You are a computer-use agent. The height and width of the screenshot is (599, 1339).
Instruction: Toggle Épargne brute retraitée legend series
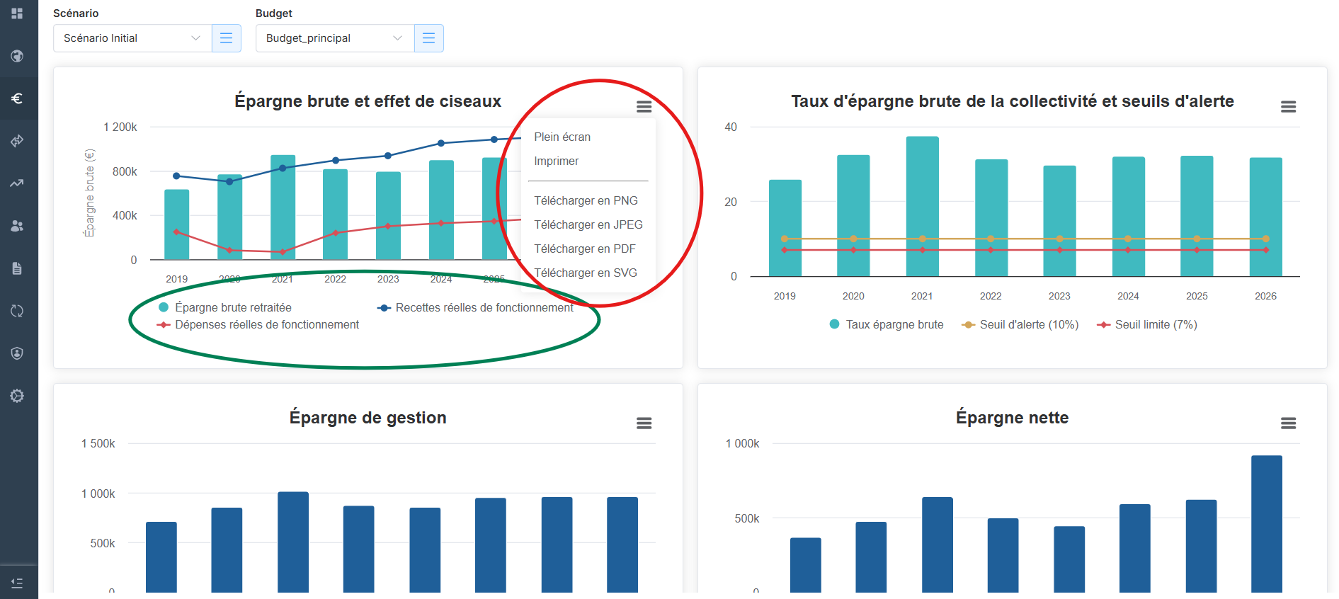(x=233, y=307)
